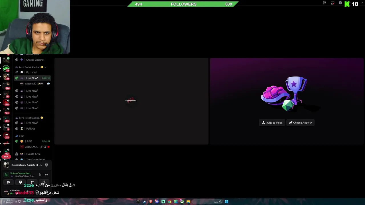The image size is (365, 205).
Task: Open Steam from the taskbar
Action: coord(144,202)
